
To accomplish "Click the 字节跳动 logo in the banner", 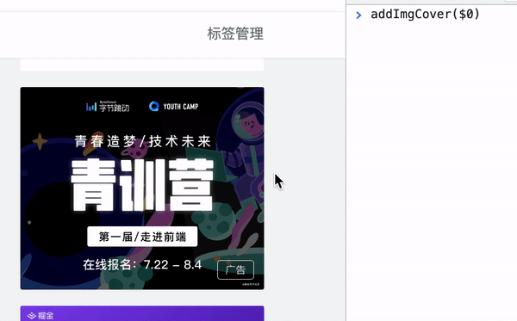I will pos(108,107).
